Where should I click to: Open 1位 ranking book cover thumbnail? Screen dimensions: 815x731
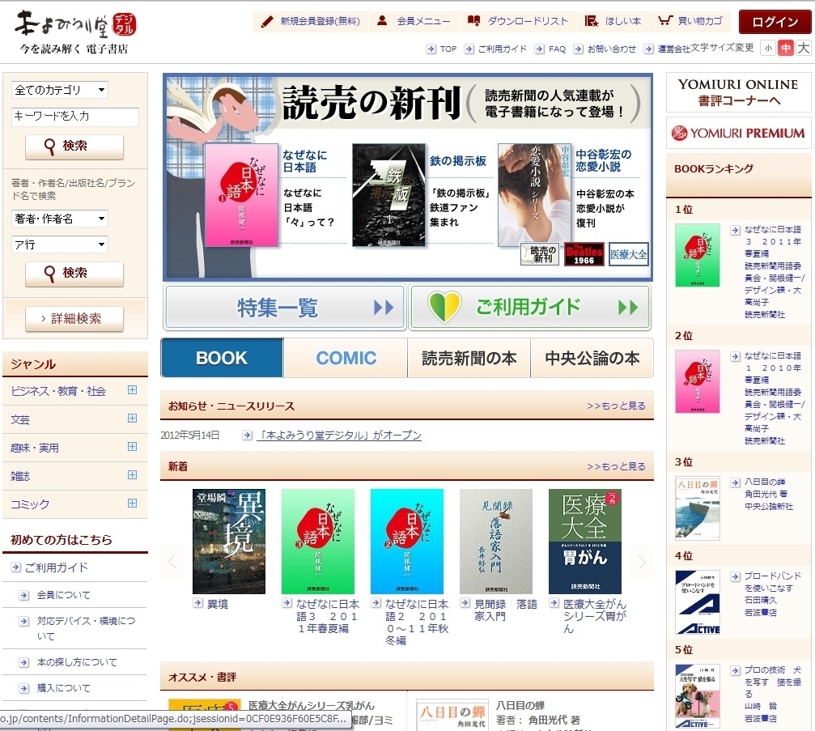click(698, 255)
